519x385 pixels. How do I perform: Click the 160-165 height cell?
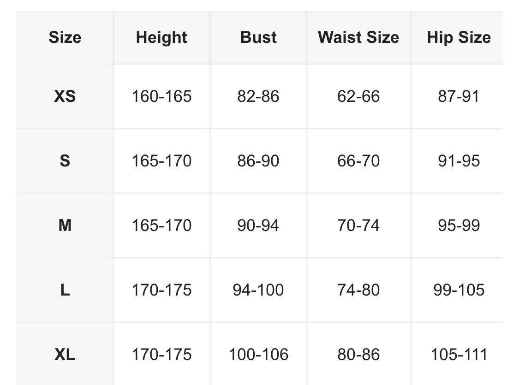(x=161, y=96)
